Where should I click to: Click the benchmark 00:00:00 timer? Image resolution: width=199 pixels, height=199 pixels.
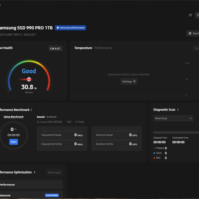(14, 135)
